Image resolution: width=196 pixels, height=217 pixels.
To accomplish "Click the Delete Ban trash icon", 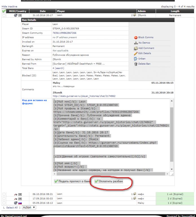I will [136, 64].
